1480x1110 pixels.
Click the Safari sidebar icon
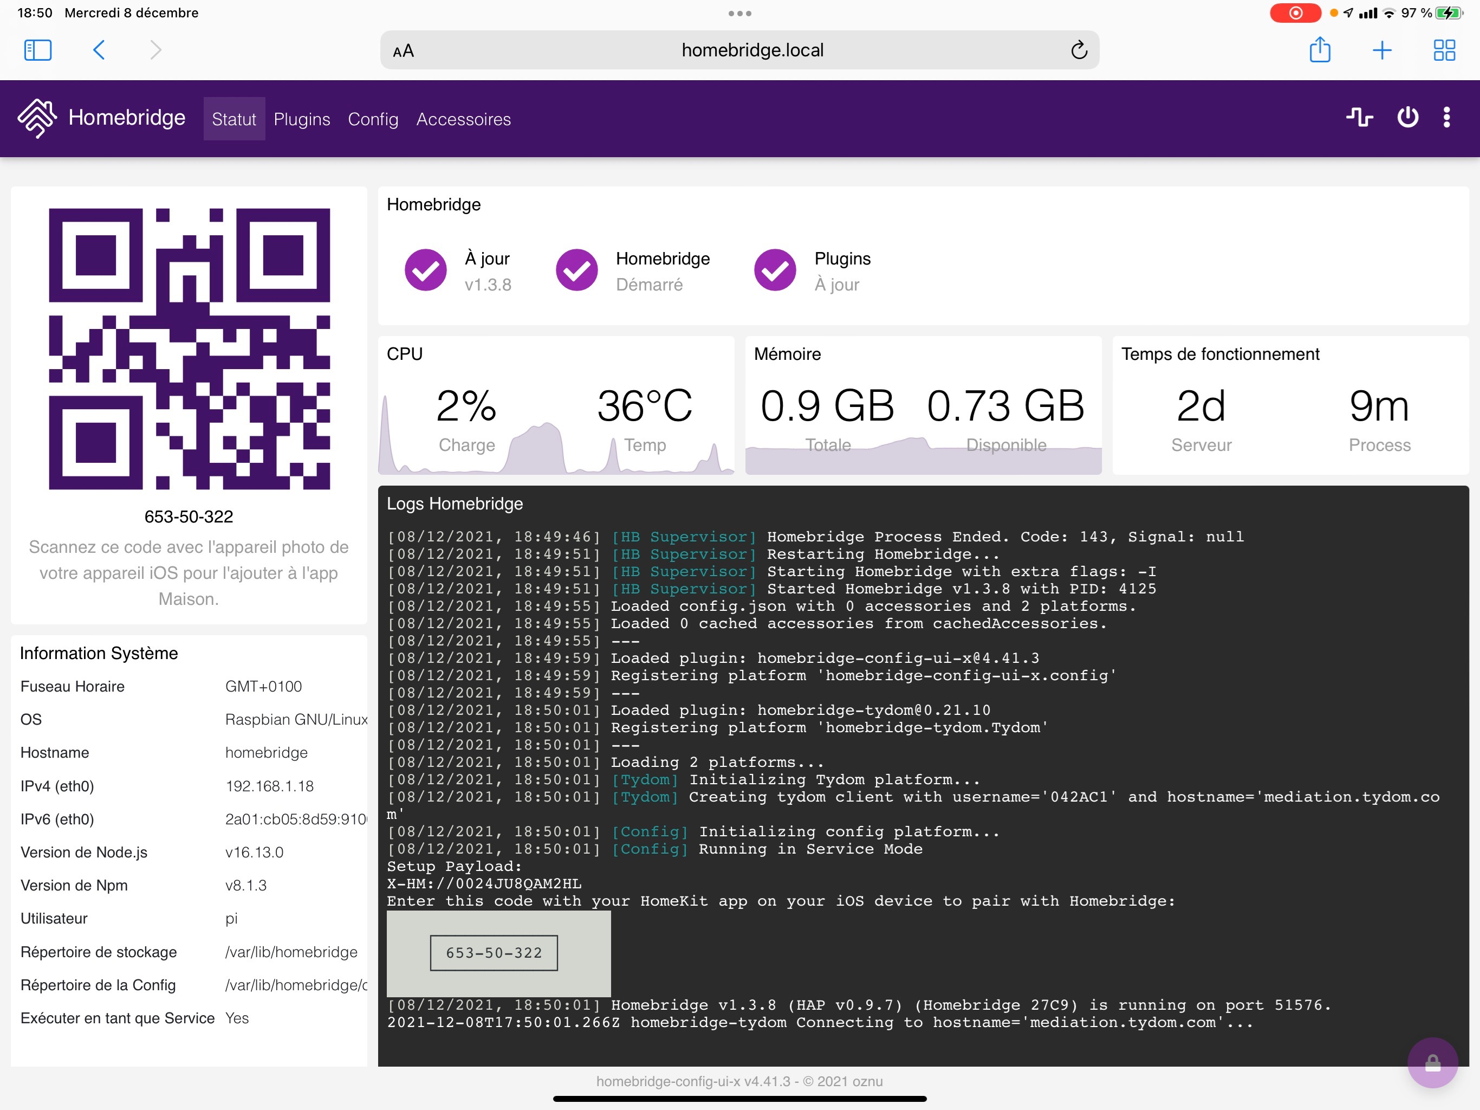tap(37, 49)
